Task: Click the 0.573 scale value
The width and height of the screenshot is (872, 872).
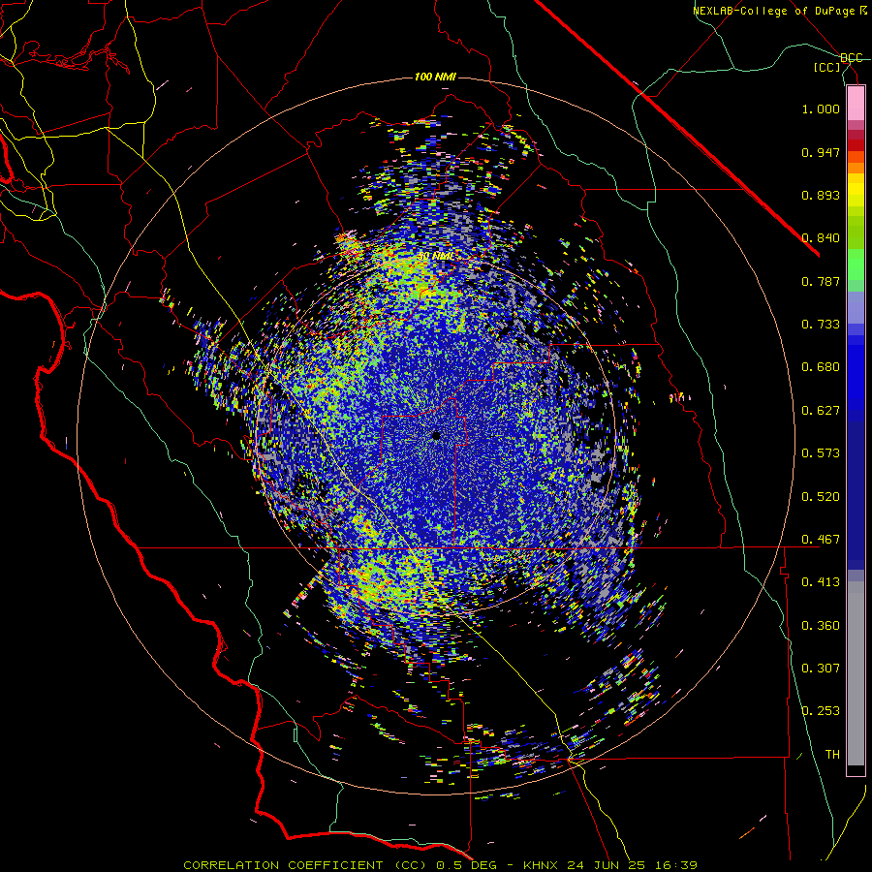Action: 821,453
